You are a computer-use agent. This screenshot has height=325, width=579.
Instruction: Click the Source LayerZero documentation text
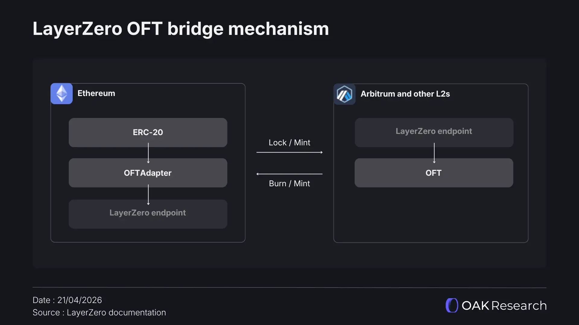[x=99, y=313]
